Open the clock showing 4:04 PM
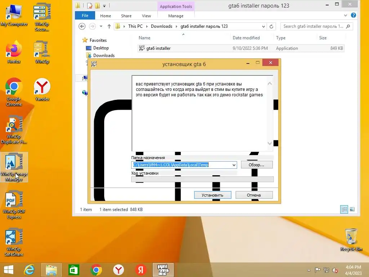 353,270
